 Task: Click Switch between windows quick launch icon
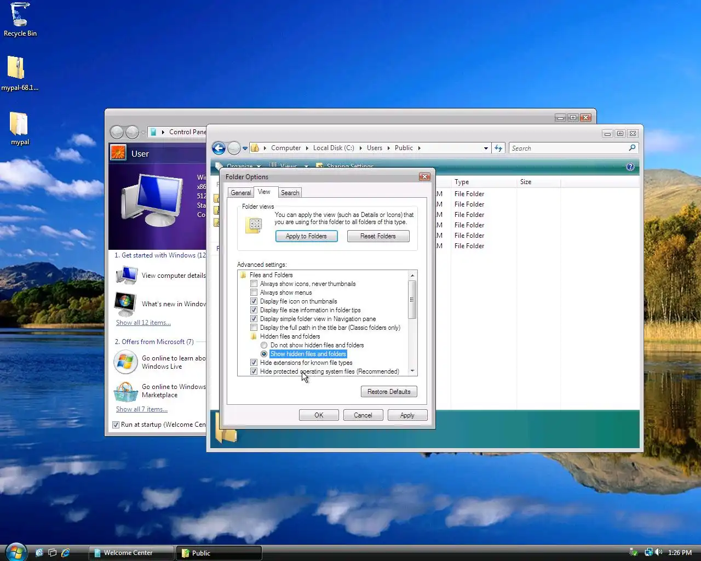point(52,553)
